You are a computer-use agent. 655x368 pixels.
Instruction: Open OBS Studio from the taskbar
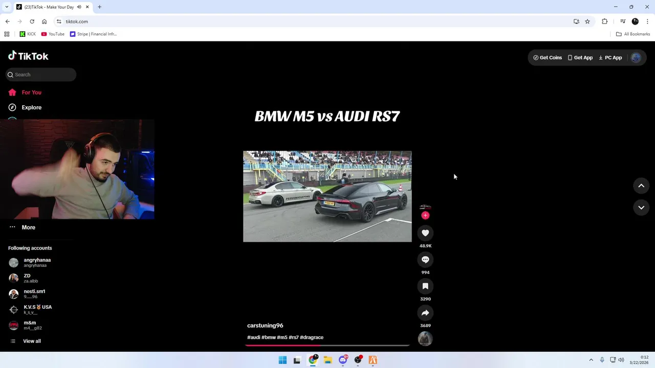tap(358, 360)
